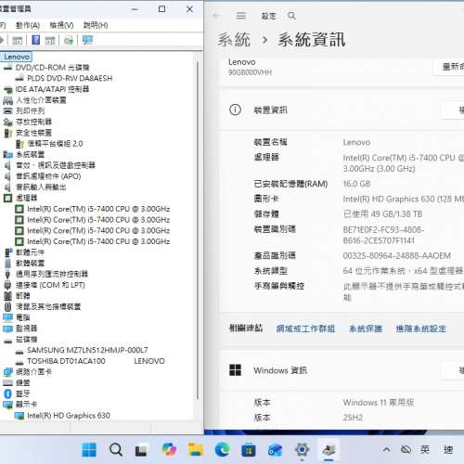Open Microsoft Edge from the taskbar
The image size is (464, 464).
coord(223,449)
